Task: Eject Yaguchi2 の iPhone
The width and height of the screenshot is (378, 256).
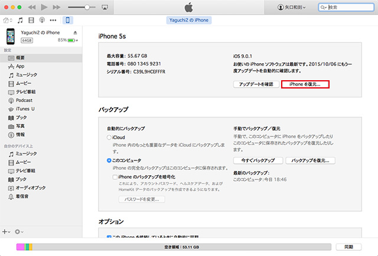Action: click(x=75, y=32)
